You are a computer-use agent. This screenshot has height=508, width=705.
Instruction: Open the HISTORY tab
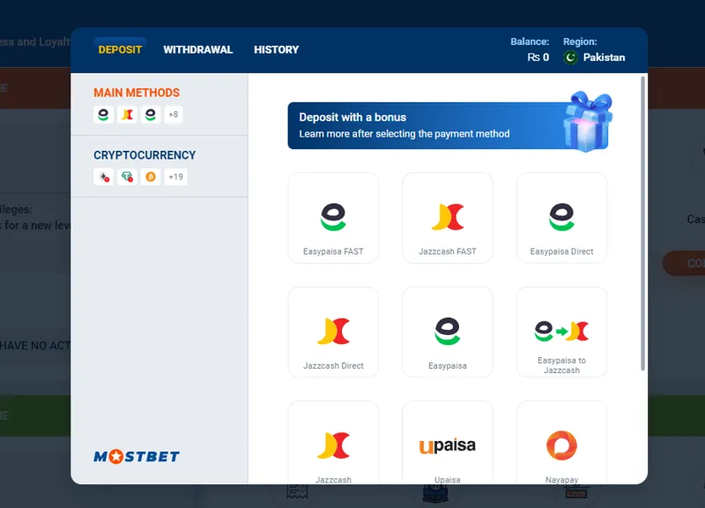[276, 50]
